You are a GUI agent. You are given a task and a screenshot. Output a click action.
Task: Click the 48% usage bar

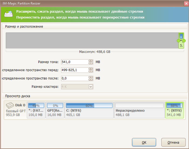coord(36,106)
